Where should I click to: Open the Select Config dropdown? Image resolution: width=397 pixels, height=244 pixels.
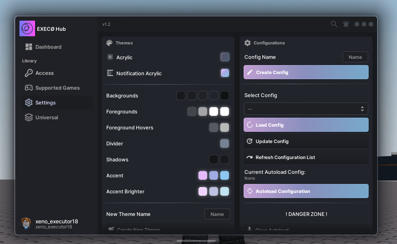(x=306, y=109)
